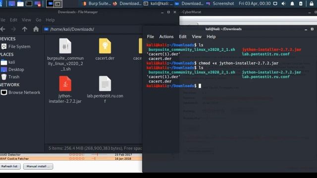Go back in File Manager

pyautogui.click(x=3, y=29)
